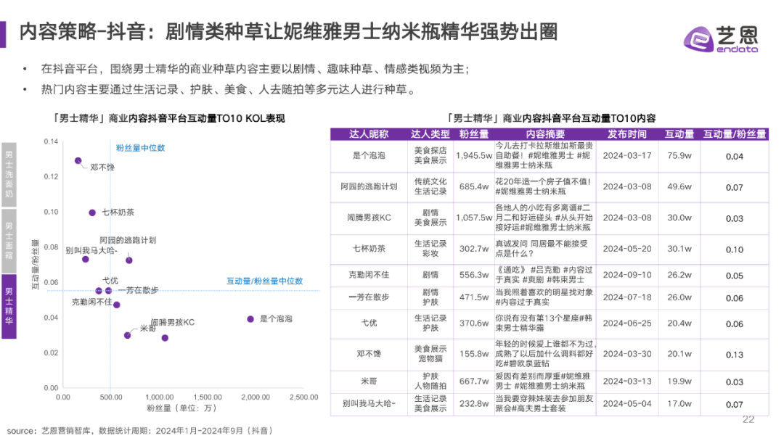This screenshot has height=441, width=784.
Task: Click the left chart title text
Action: [x=168, y=118]
